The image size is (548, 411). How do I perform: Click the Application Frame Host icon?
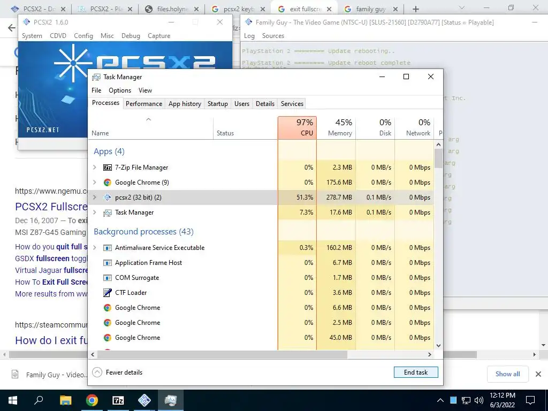pyautogui.click(x=107, y=263)
